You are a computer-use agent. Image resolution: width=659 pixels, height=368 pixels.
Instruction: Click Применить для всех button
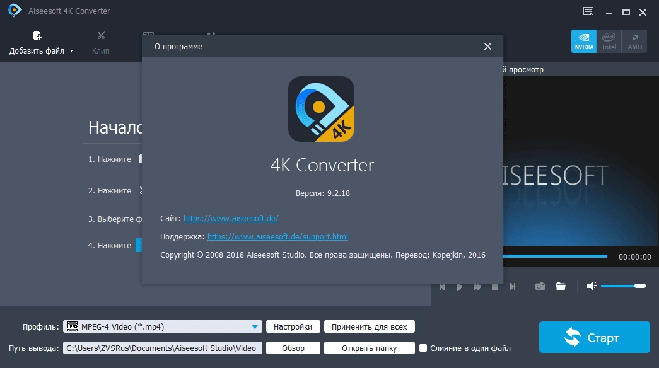click(x=370, y=327)
